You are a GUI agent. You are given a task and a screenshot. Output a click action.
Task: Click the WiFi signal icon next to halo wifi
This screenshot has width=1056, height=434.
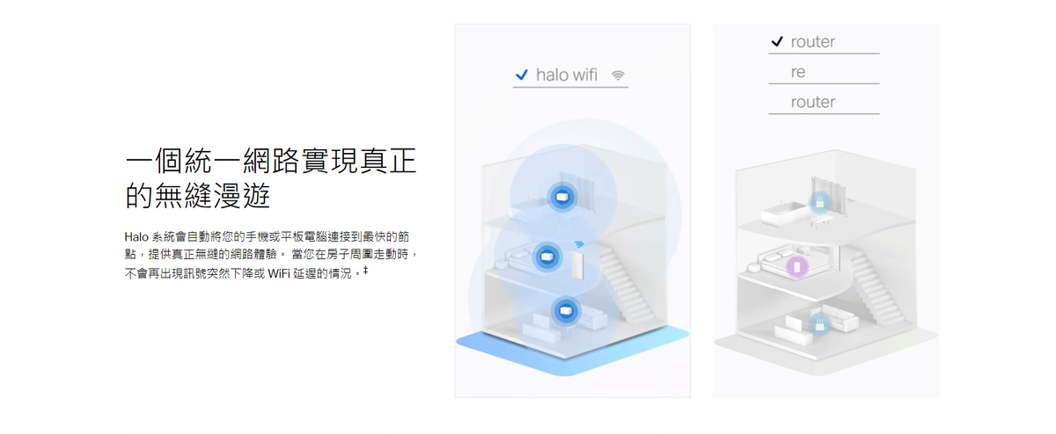pyautogui.click(x=618, y=76)
